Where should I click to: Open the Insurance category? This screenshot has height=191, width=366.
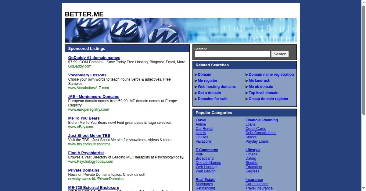coord(254,180)
